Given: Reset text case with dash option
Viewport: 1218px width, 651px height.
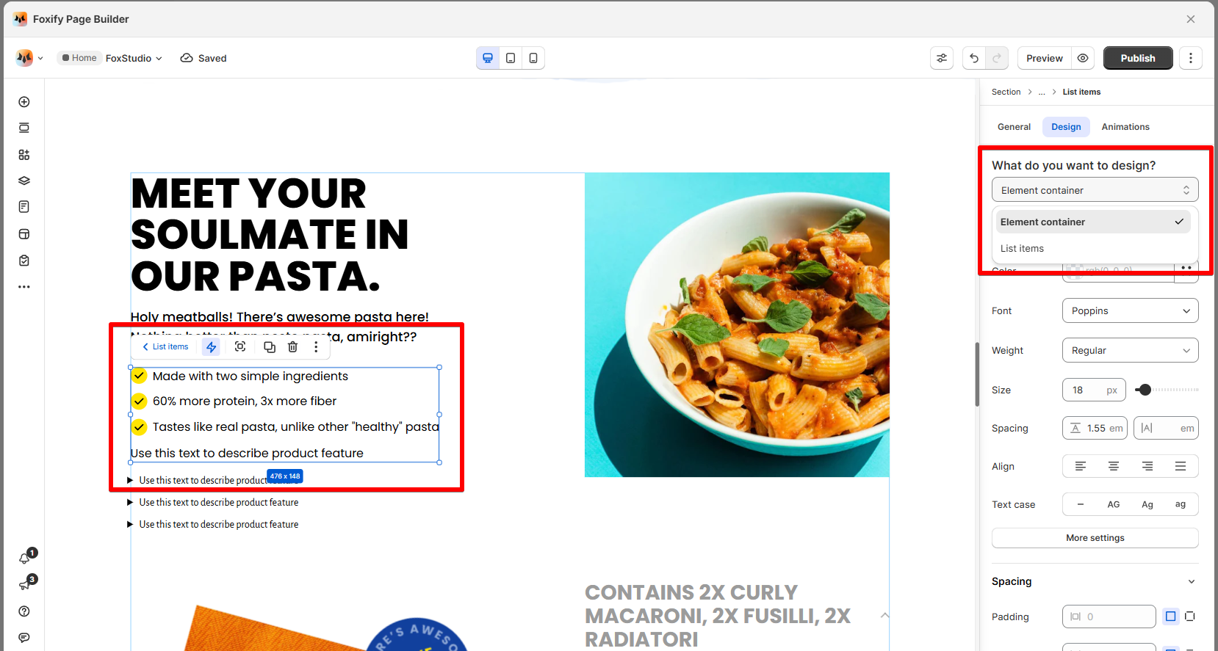Looking at the screenshot, I should tap(1081, 504).
